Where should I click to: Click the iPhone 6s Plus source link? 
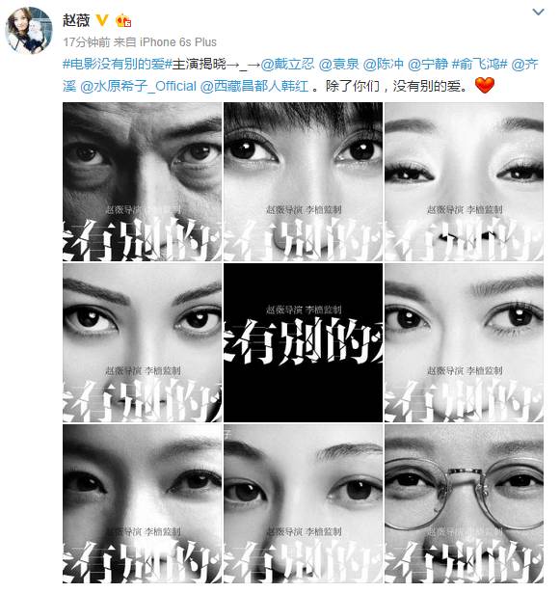(x=178, y=42)
